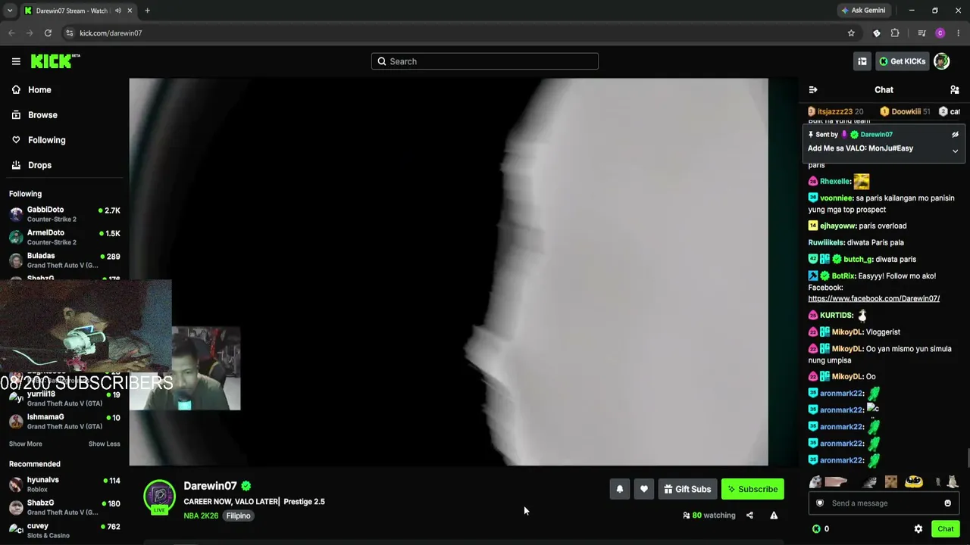Open Buladas channel in Following list
970x545 pixels.
click(x=64, y=260)
